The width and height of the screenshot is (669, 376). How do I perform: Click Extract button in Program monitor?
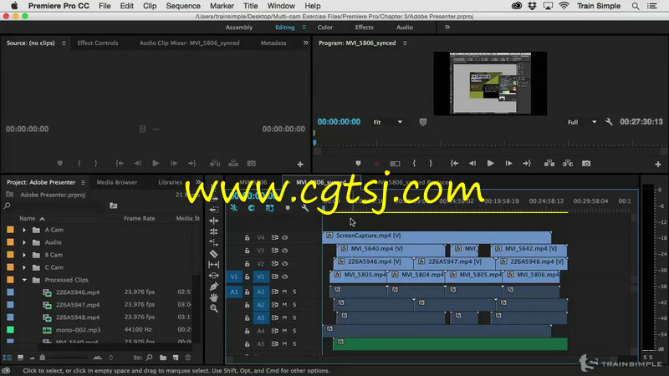pos(568,163)
